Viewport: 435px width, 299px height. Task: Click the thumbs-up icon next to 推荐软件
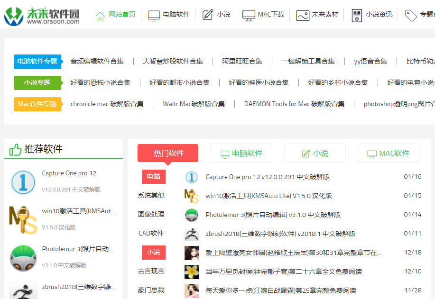(x=15, y=150)
